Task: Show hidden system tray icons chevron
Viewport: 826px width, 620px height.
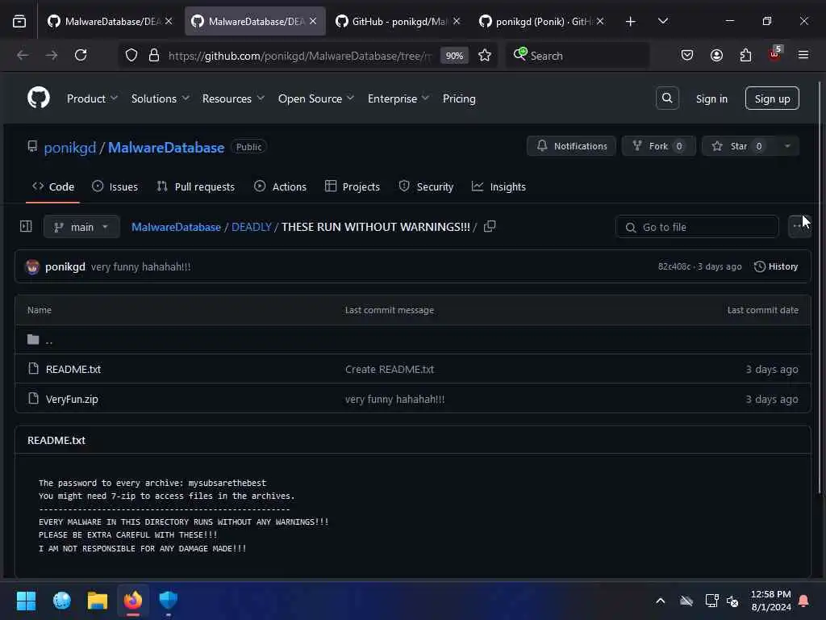Action: pos(660,601)
